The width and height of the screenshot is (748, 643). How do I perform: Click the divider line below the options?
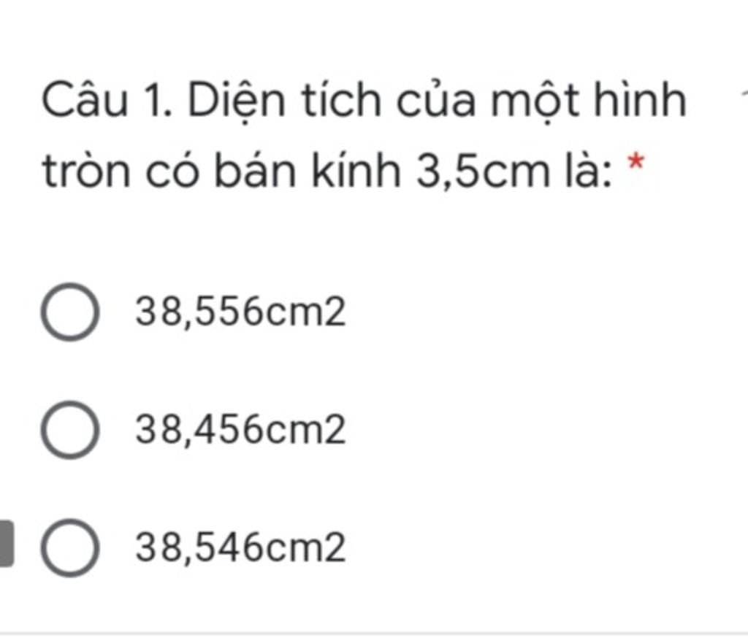(x=374, y=634)
